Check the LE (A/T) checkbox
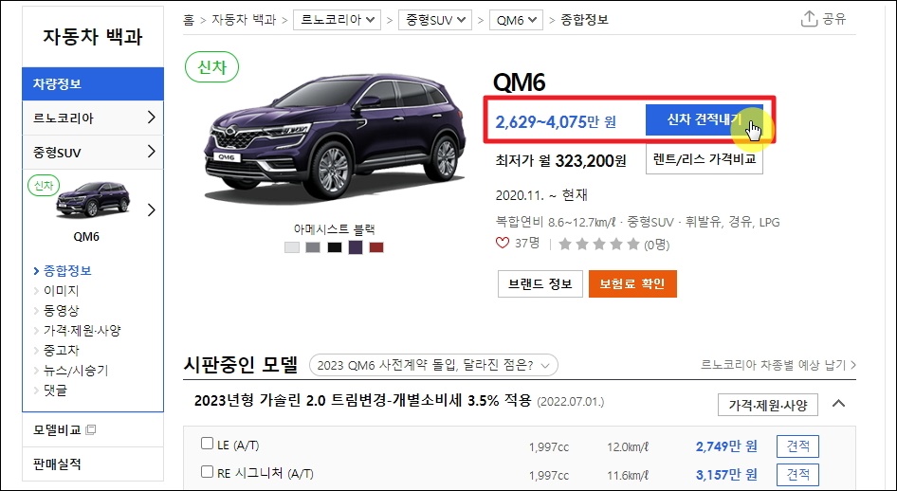 (207, 444)
